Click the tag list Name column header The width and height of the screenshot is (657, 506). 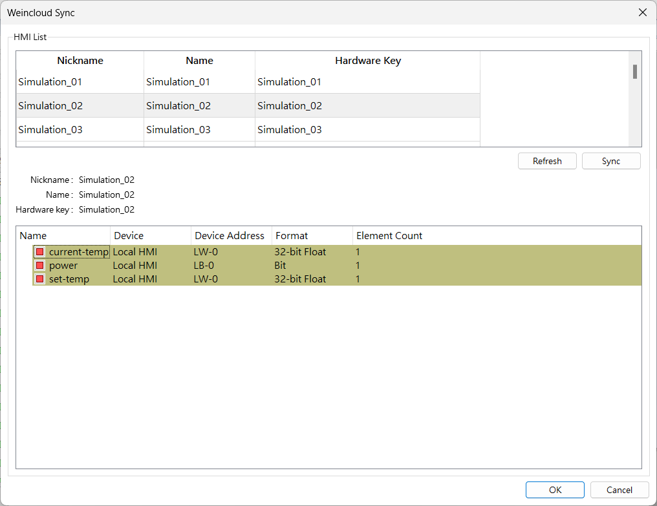tap(63, 236)
